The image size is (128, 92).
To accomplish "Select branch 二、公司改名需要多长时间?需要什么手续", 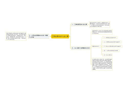I will pos(39,36).
